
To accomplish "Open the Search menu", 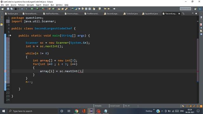I will point(39,5).
